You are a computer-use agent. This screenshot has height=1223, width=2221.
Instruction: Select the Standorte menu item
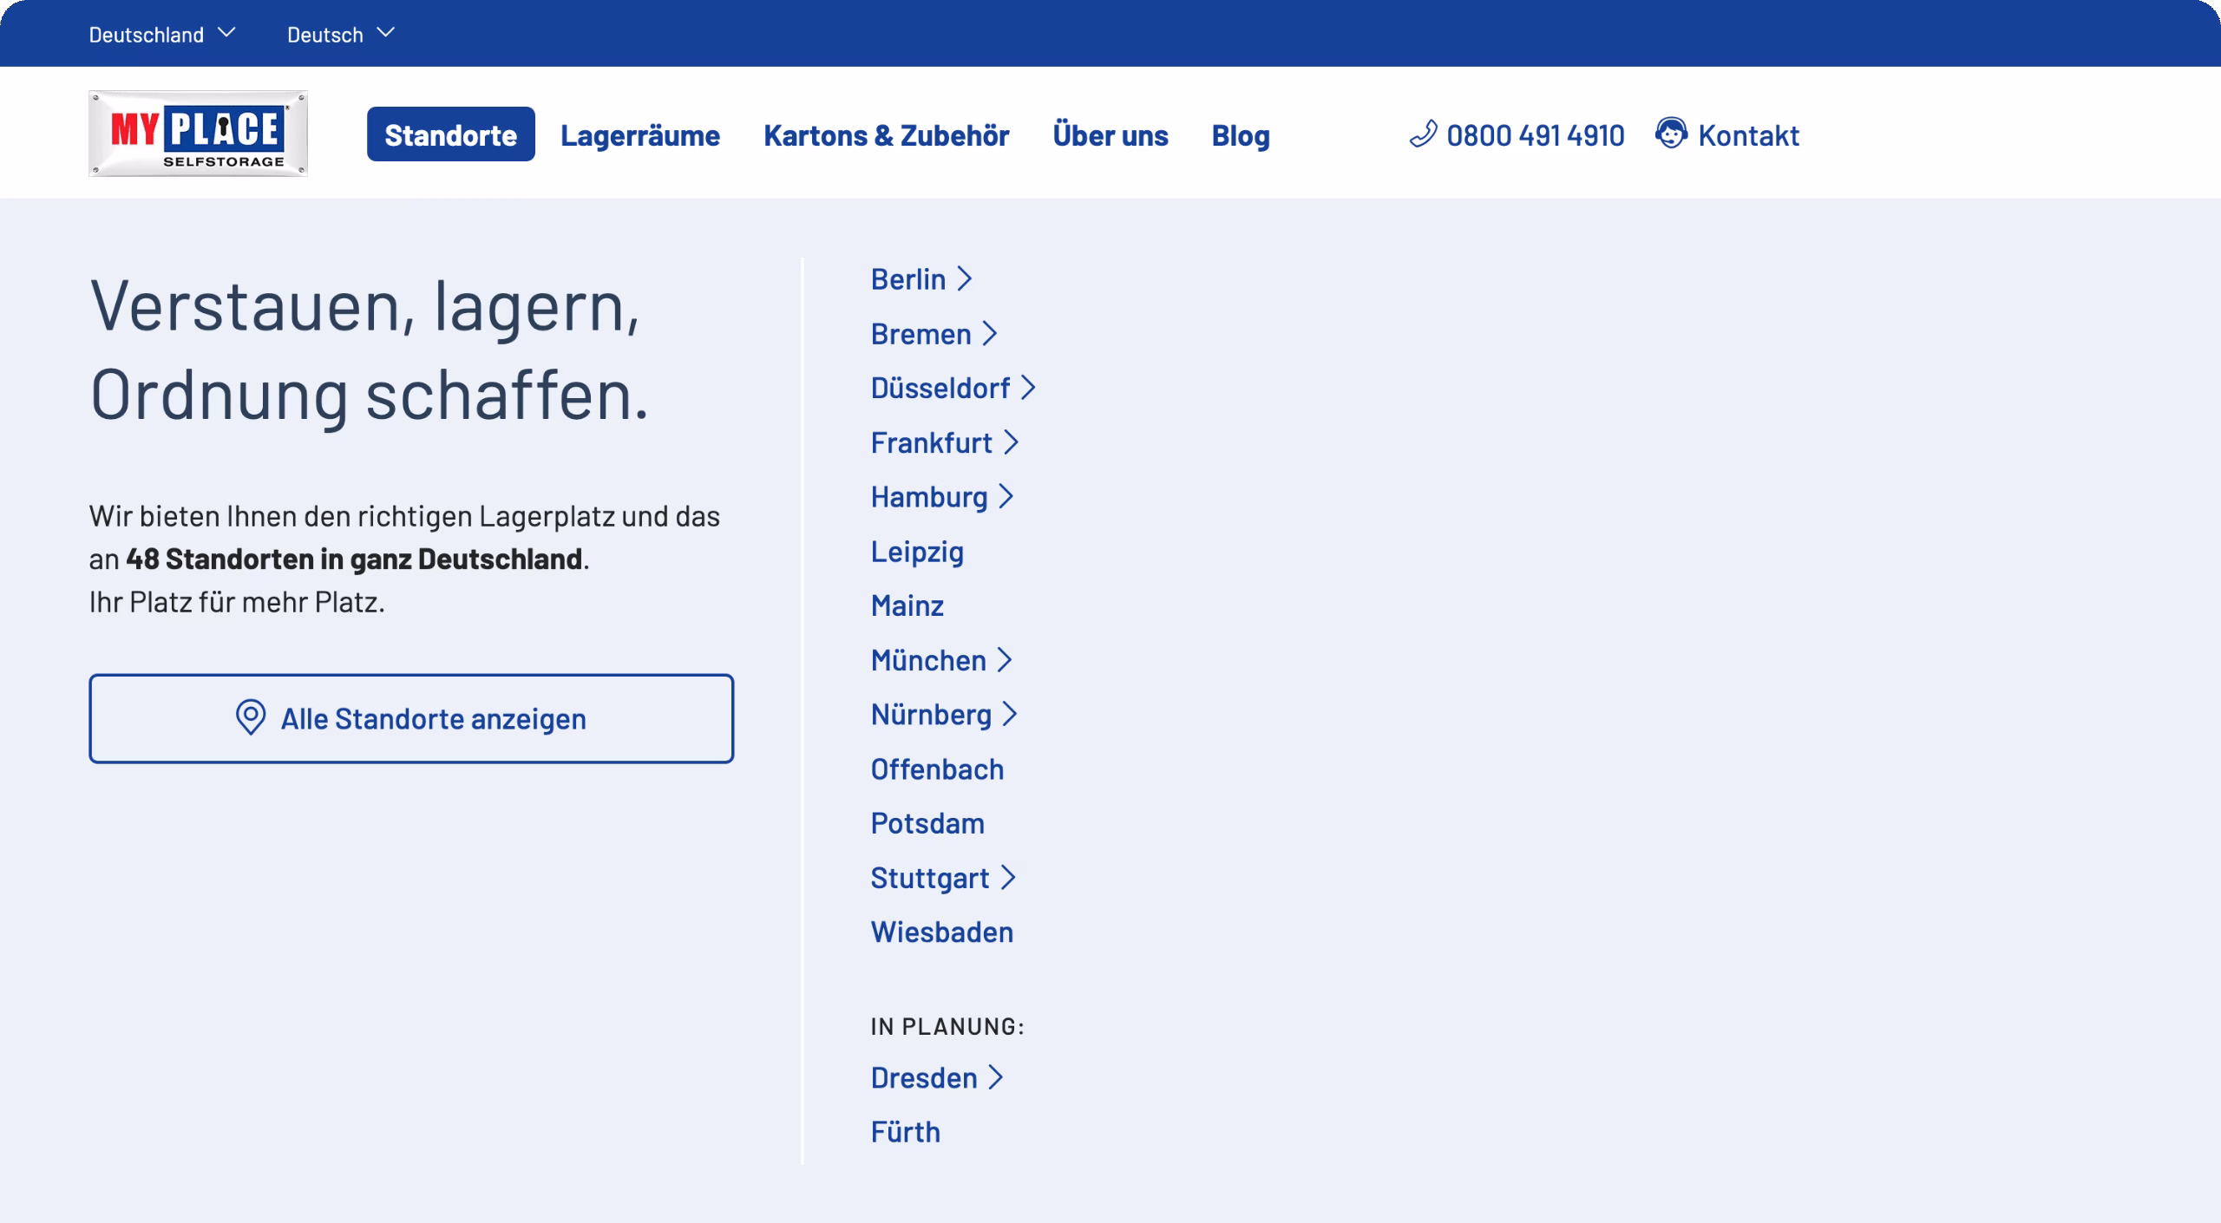[450, 134]
